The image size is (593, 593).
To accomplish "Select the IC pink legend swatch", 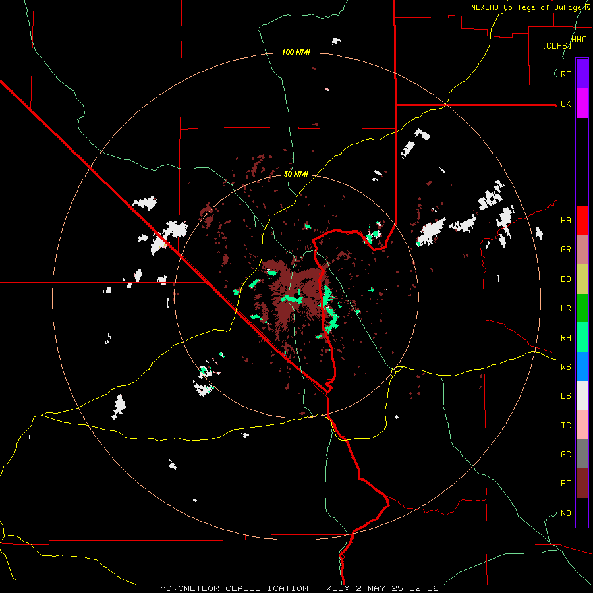I will [582, 425].
